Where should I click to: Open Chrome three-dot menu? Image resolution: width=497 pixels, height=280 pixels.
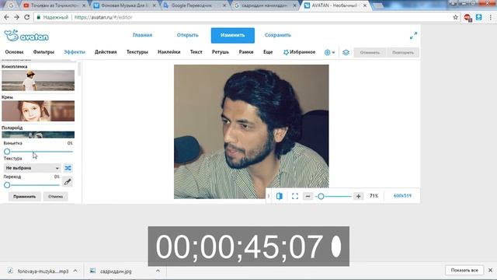490,17
